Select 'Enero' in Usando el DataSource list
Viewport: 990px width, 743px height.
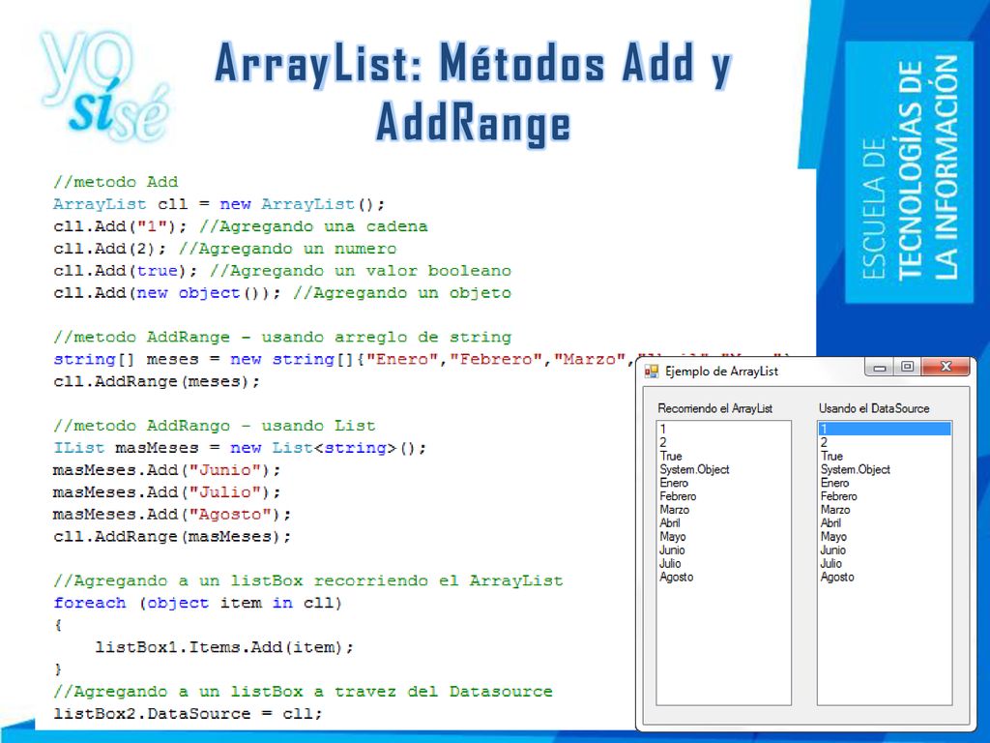[834, 483]
